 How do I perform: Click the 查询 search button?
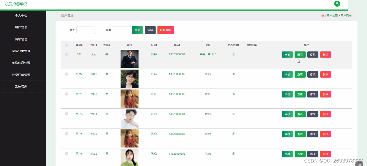[x=137, y=30]
